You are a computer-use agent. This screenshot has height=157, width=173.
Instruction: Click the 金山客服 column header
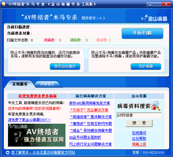pyautogui.click(x=139, y=96)
